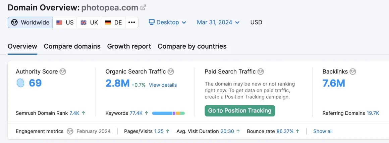Click the 86.37% Bounce rate value
389x143 pixels.
click(285, 131)
